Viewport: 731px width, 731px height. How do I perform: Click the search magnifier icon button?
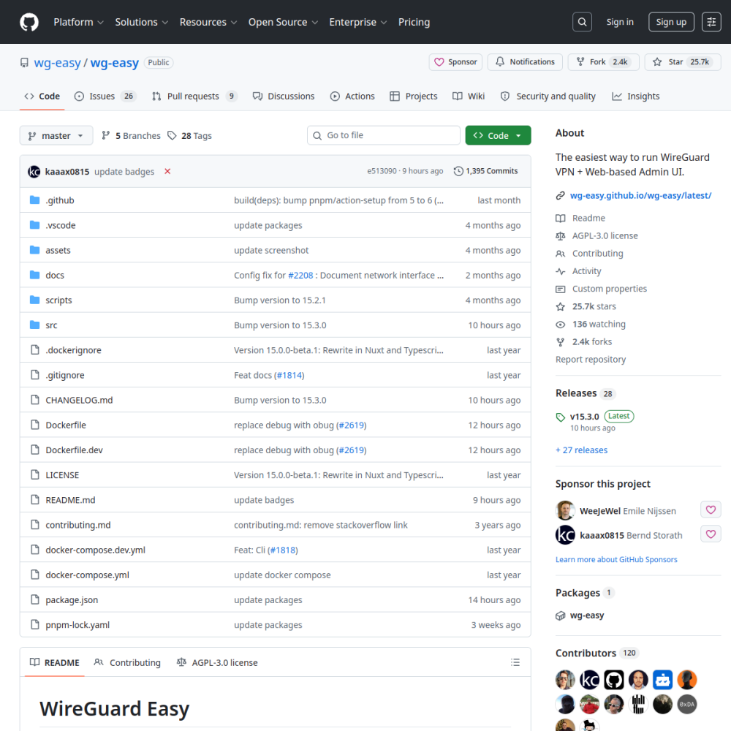(x=582, y=22)
